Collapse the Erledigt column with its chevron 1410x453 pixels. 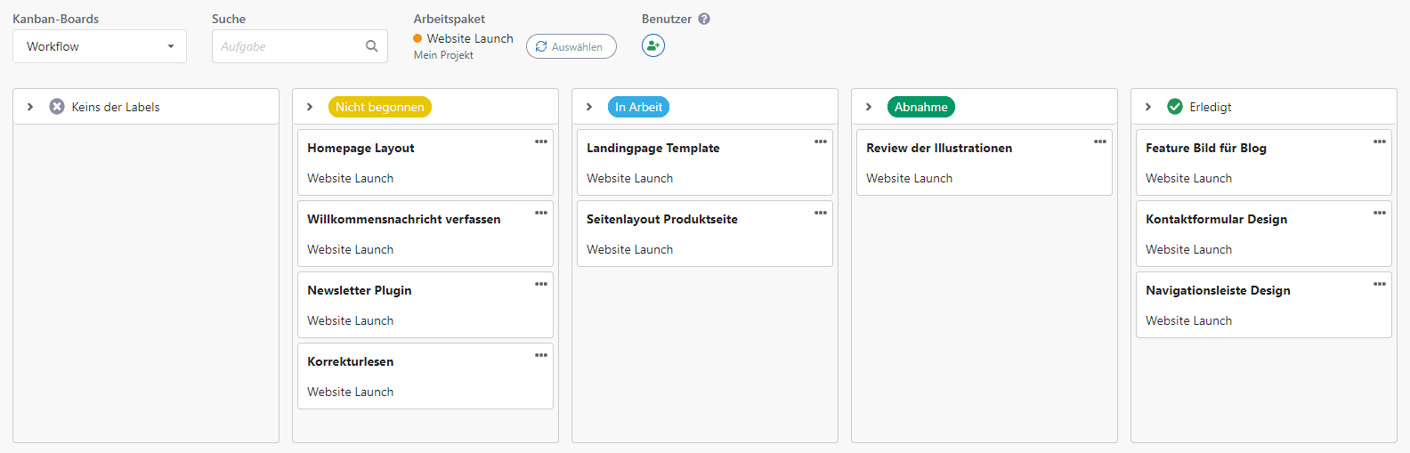[1148, 107]
